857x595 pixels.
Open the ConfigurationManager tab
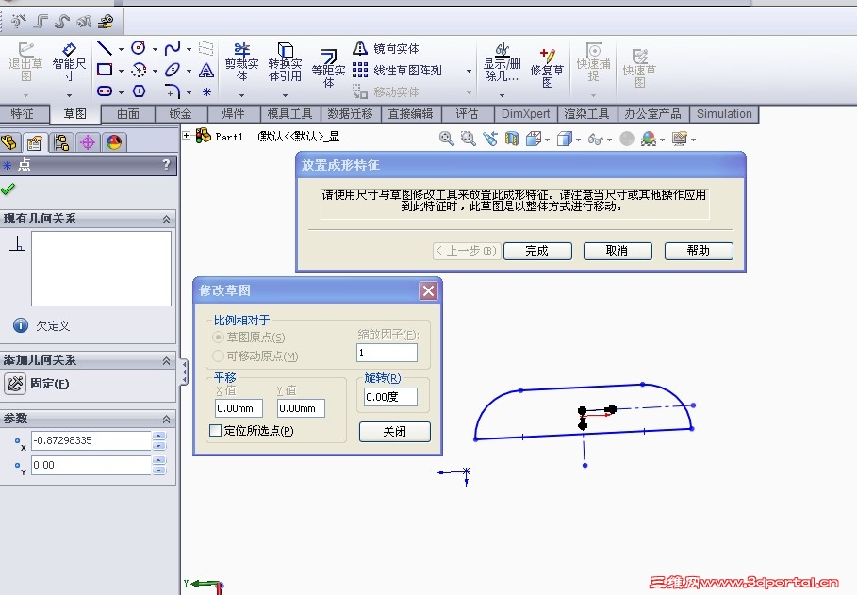pyautogui.click(x=62, y=142)
